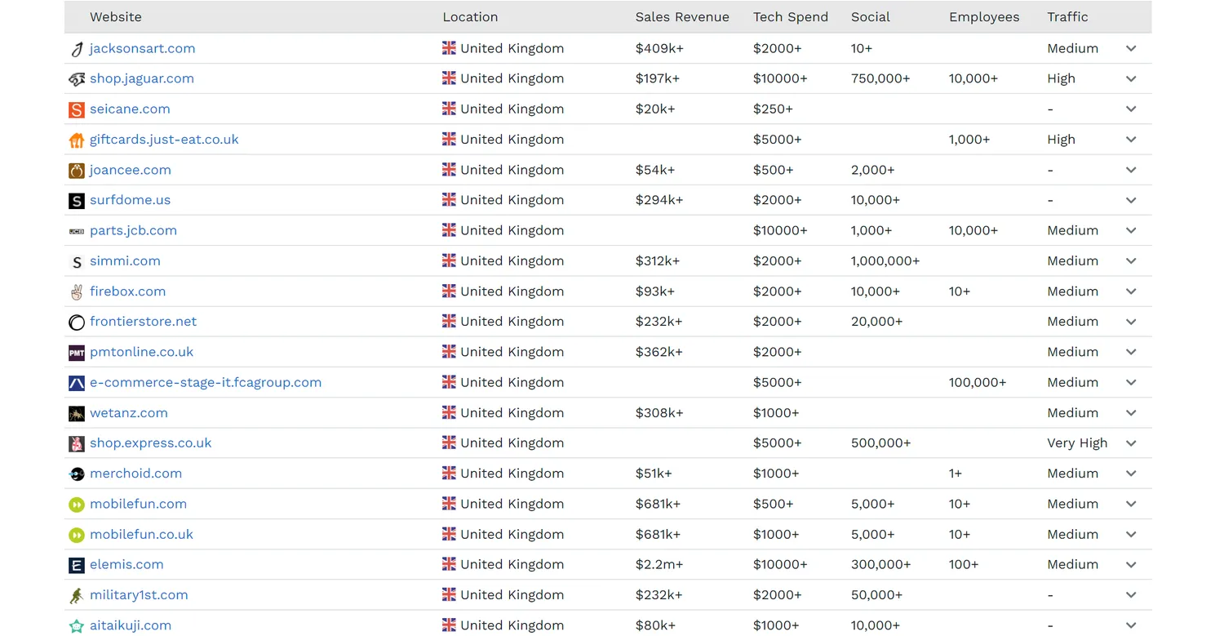Click the military1st.com soldier favicon
This screenshot has width=1224, height=636.
[x=77, y=596]
